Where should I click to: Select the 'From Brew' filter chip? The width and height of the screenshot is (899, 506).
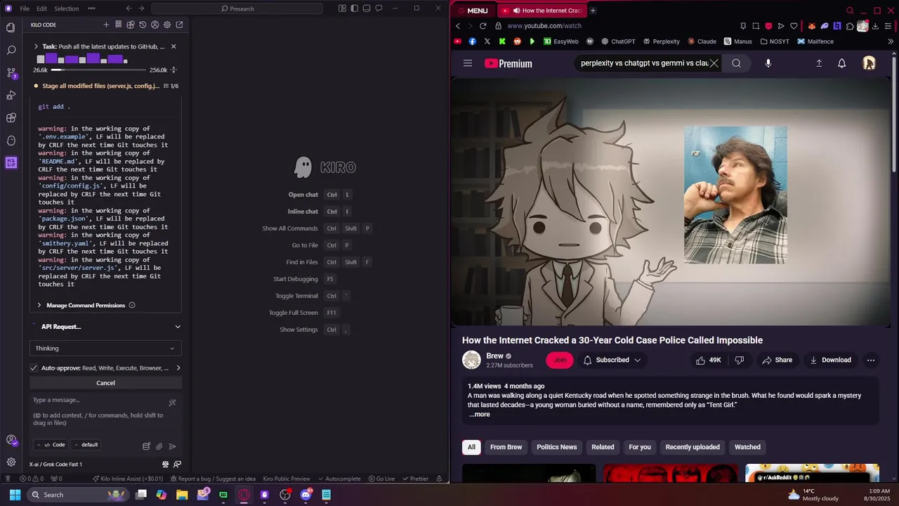506,447
